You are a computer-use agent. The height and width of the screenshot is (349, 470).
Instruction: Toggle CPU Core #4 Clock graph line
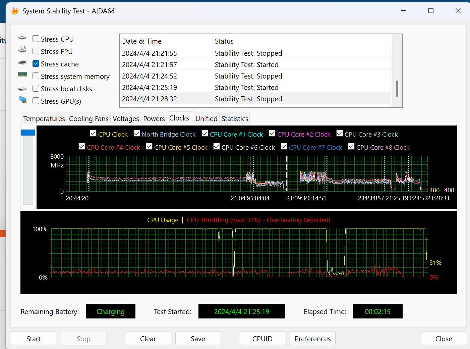(x=82, y=147)
